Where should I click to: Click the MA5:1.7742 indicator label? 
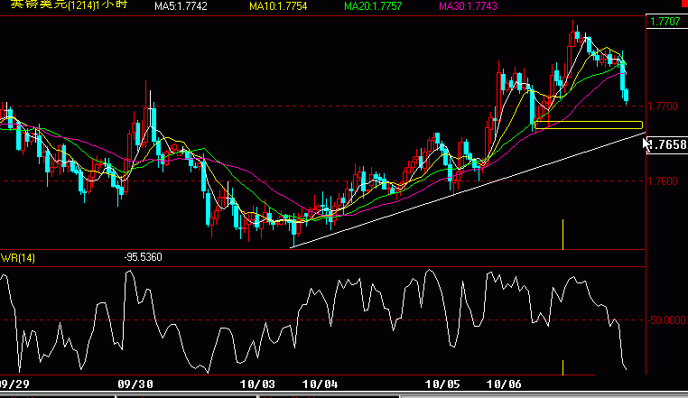[181, 6]
